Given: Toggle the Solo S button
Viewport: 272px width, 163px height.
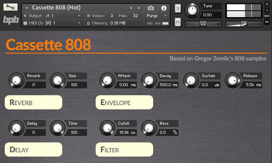Looking at the screenshot, I should click(178, 8).
